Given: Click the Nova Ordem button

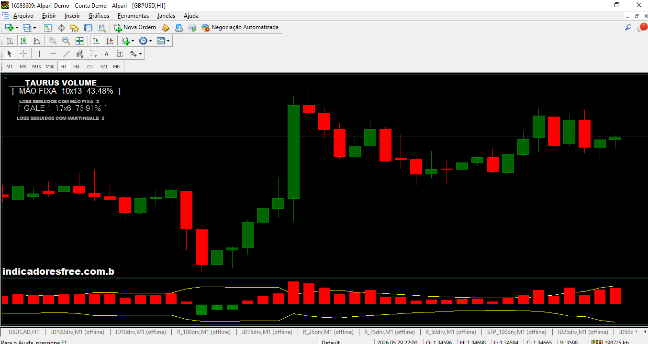Looking at the screenshot, I should tap(135, 28).
